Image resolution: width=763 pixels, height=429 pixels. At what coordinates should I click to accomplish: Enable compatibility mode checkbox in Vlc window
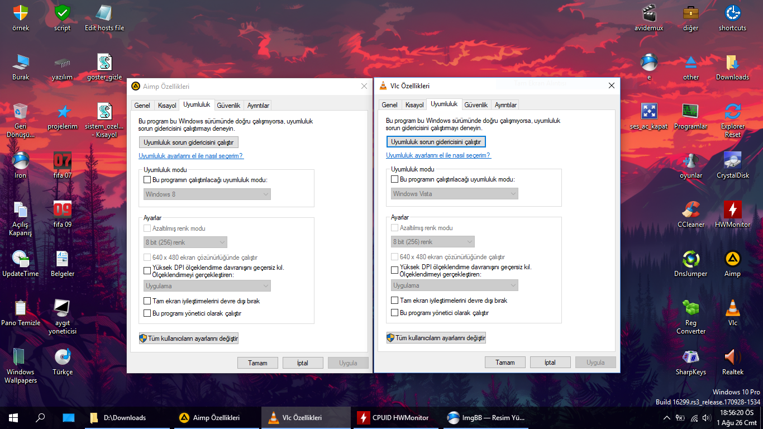coord(395,179)
